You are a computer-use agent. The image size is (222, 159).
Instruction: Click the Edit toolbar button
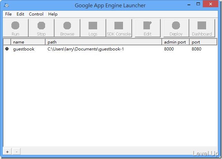(148, 28)
